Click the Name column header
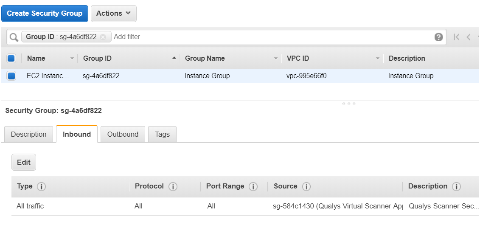This screenshot has width=480, height=225. [36, 58]
